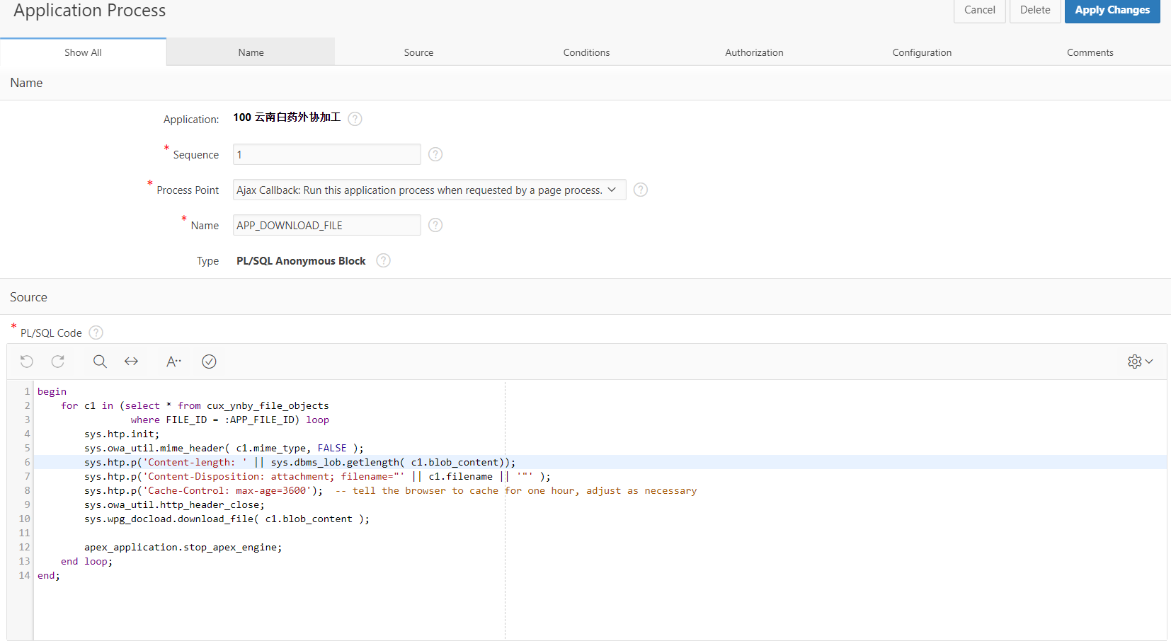Click the Redo icon in the code editor
1171x641 pixels.
[57, 361]
